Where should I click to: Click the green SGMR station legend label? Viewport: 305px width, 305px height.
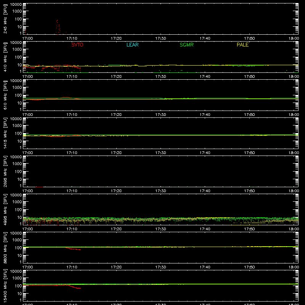click(x=186, y=45)
